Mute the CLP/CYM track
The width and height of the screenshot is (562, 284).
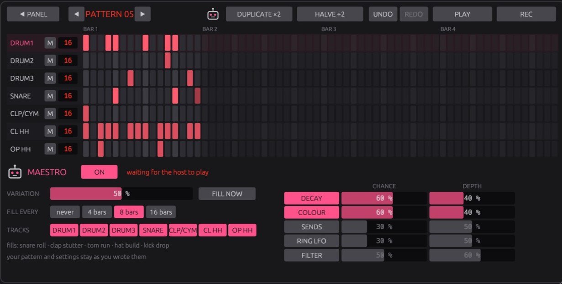click(x=50, y=114)
